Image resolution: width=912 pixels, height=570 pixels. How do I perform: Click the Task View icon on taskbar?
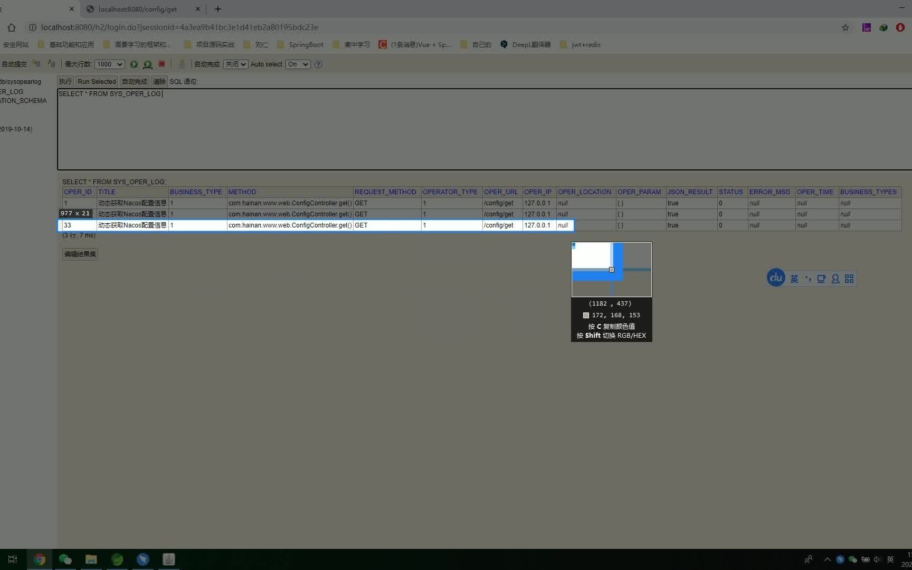pos(13,559)
